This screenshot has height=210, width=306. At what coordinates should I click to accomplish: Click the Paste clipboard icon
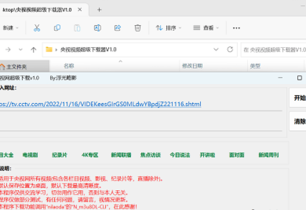click(77, 28)
